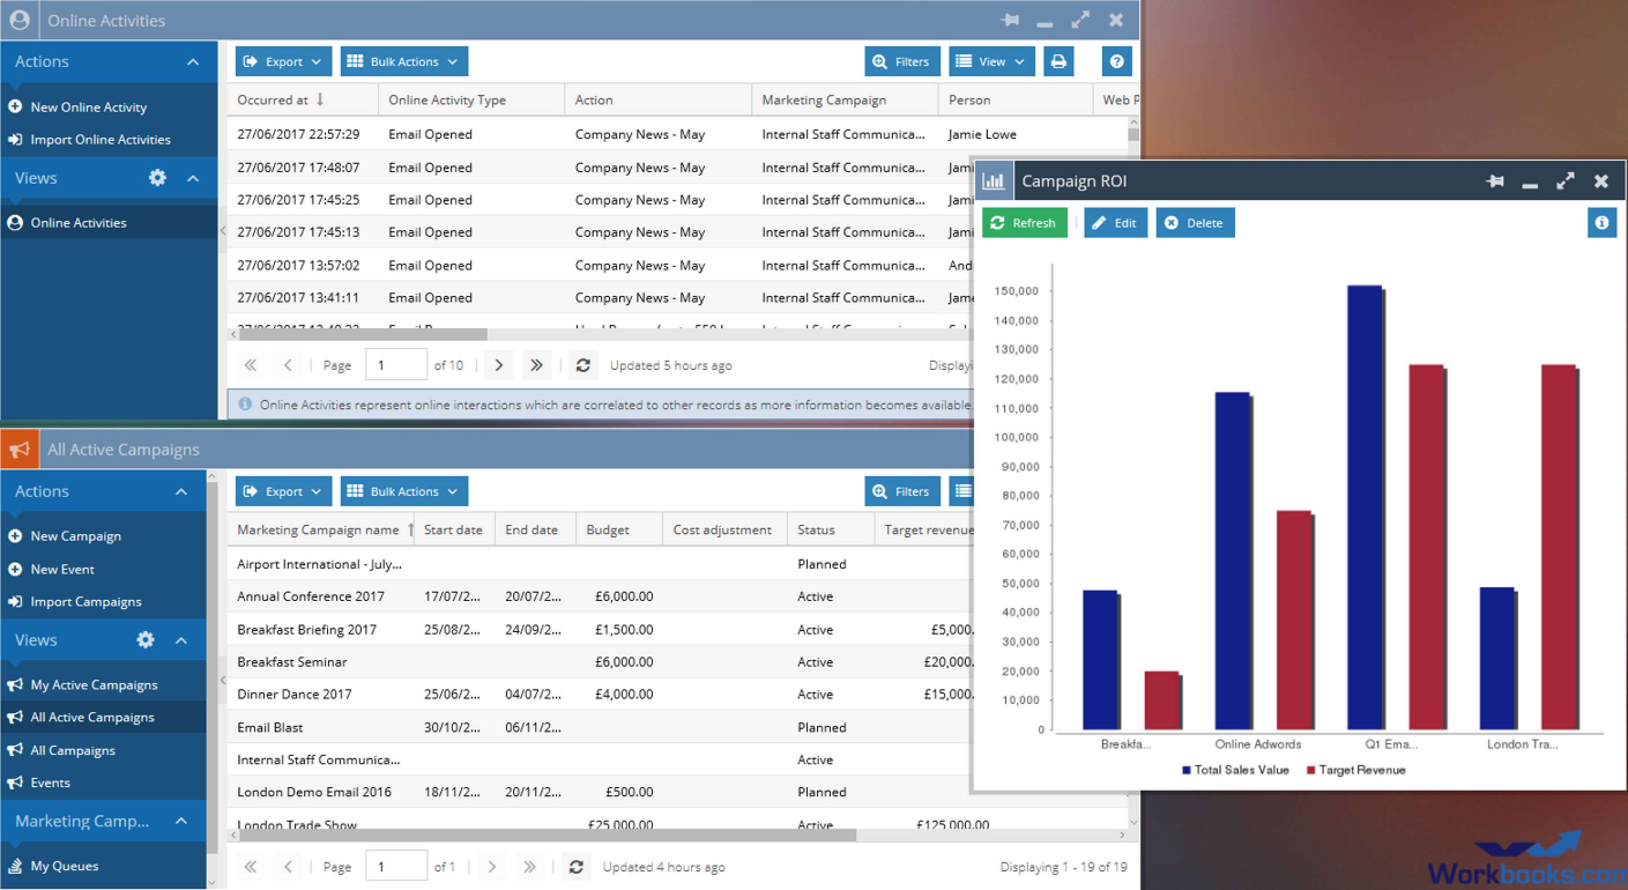Open the Bulk Actions dropdown for campaigns
Screen dimensions: 1628x890
coord(404,491)
